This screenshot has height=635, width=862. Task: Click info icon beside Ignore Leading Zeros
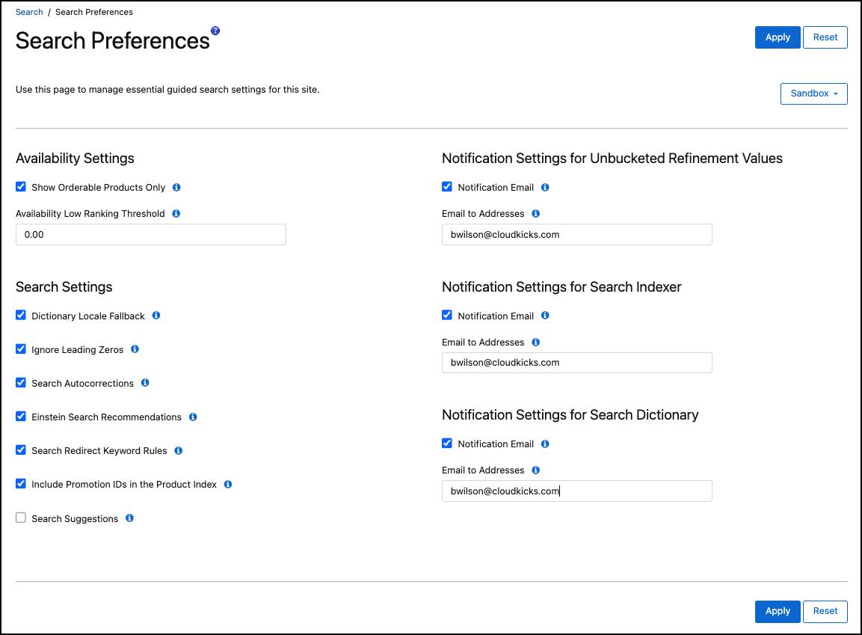tap(135, 349)
